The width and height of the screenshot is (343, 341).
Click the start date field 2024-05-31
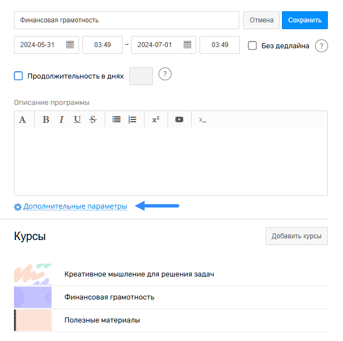pos(47,45)
